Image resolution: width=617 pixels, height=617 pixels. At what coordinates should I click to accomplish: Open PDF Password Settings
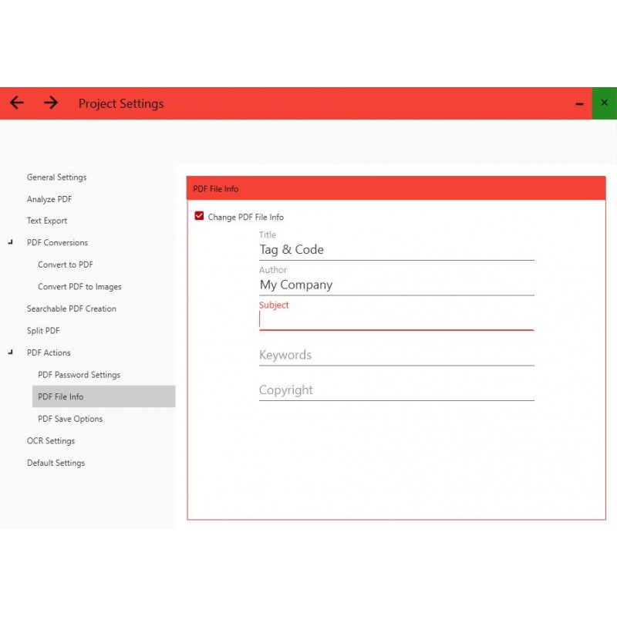pos(79,375)
